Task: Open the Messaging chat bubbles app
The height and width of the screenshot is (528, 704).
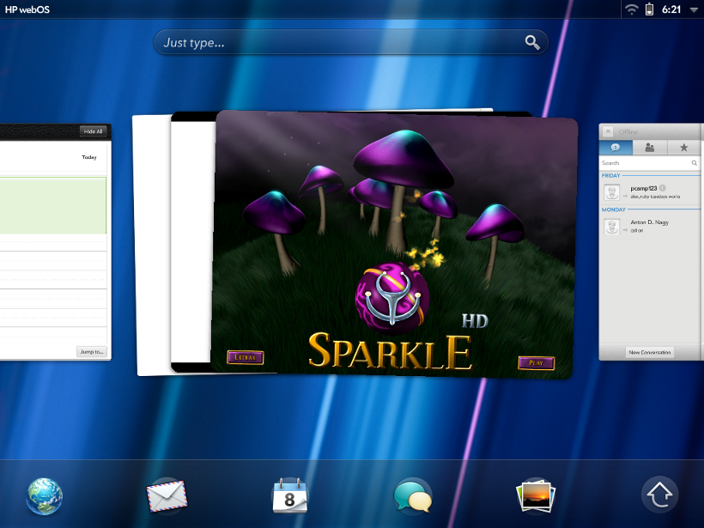Action: 413,496
